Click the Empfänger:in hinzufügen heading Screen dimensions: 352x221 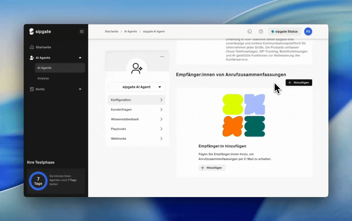pos(222,146)
